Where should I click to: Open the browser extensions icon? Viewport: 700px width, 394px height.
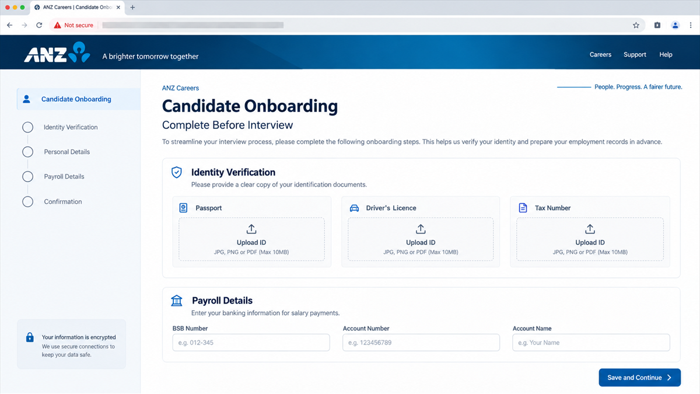click(657, 25)
